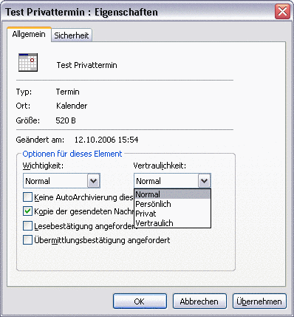This screenshot has width=294, height=317.
Task: Enable Keine AutoArchivierung checkbox
Action: pos(27,197)
